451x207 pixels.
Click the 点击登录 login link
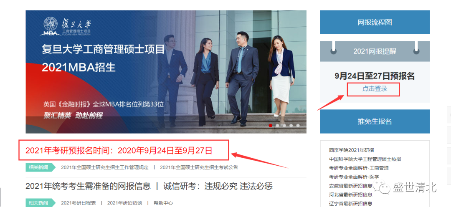[x=375, y=89]
